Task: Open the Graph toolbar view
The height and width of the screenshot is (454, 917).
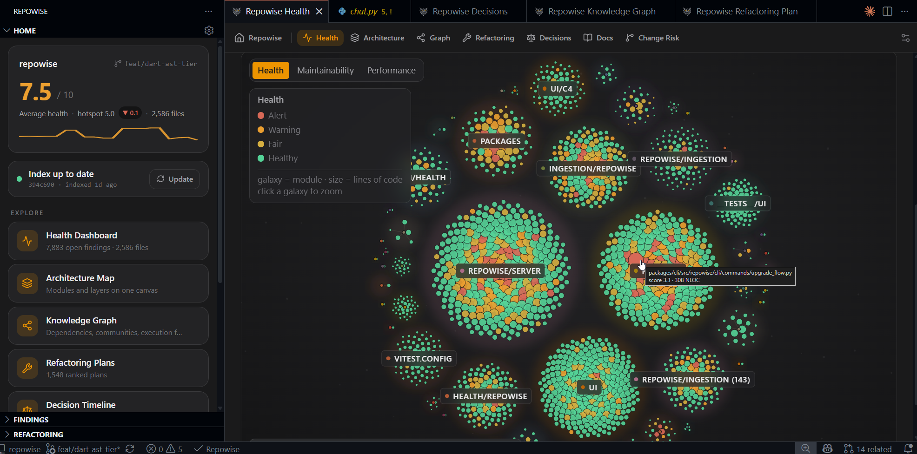Action: tap(433, 38)
